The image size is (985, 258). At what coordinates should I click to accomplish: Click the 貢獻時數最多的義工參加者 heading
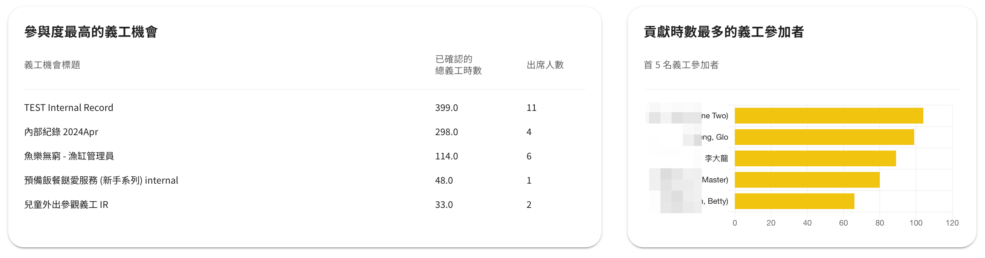tap(724, 32)
